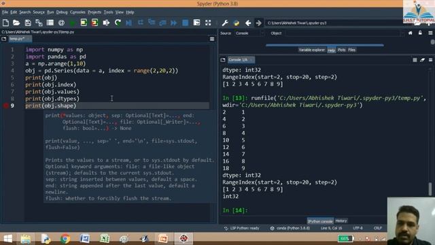Image resolution: width=435 pixels, height=245 pixels.
Task: Open console pane options hamburger menu
Action: (x=430, y=60)
